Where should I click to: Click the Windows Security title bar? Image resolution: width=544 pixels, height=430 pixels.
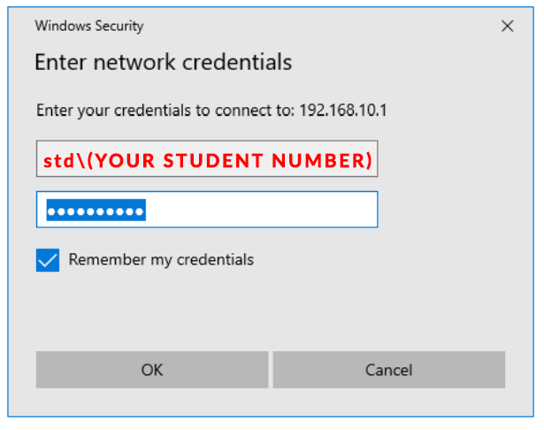point(265,27)
